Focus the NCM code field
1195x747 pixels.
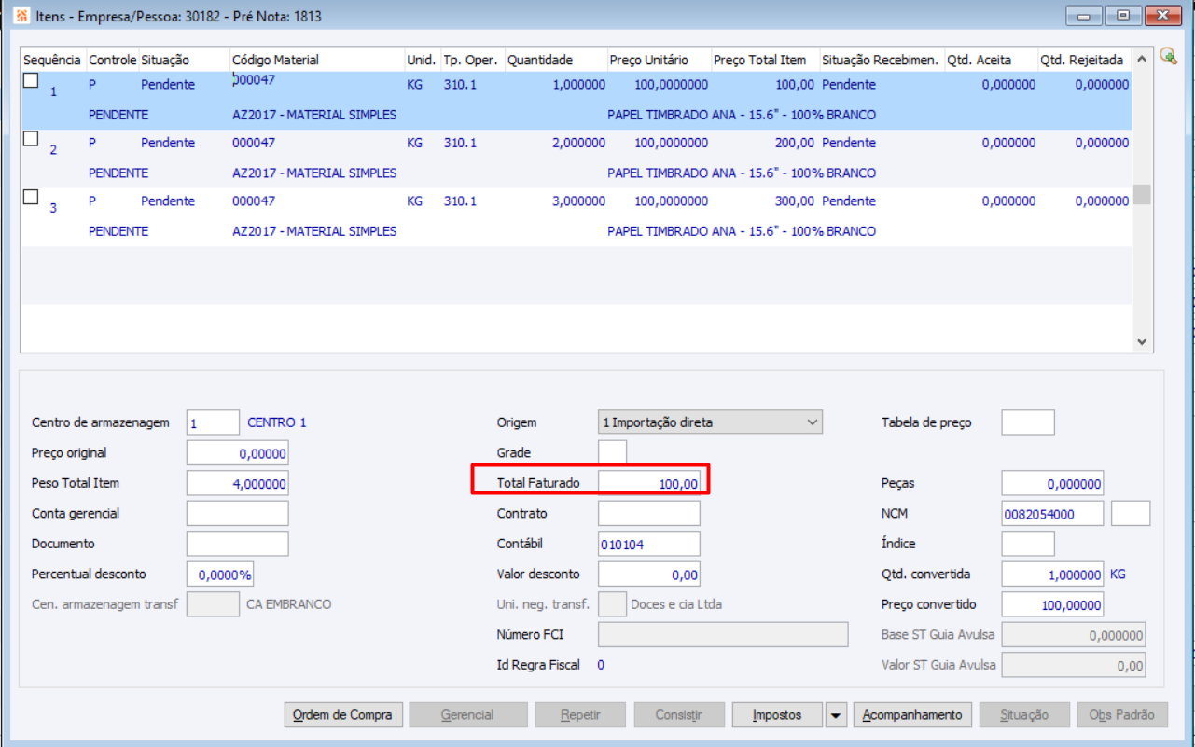1053,514
